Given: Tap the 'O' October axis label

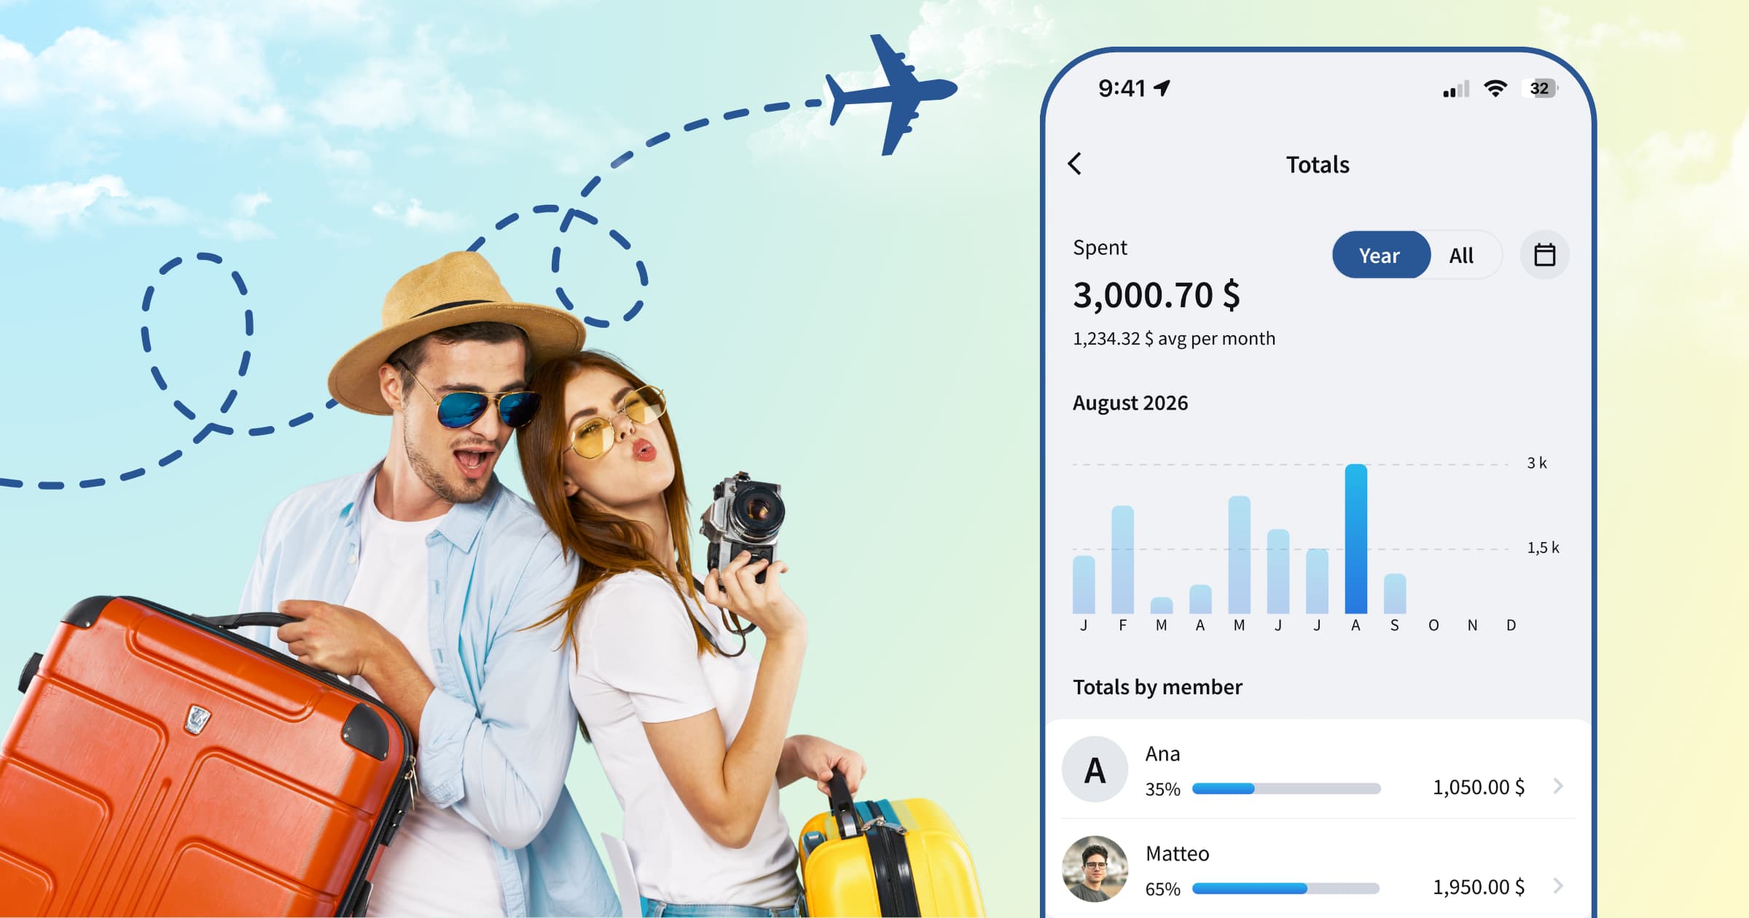Looking at the screenshot, I should click(x=1433, y=625).
